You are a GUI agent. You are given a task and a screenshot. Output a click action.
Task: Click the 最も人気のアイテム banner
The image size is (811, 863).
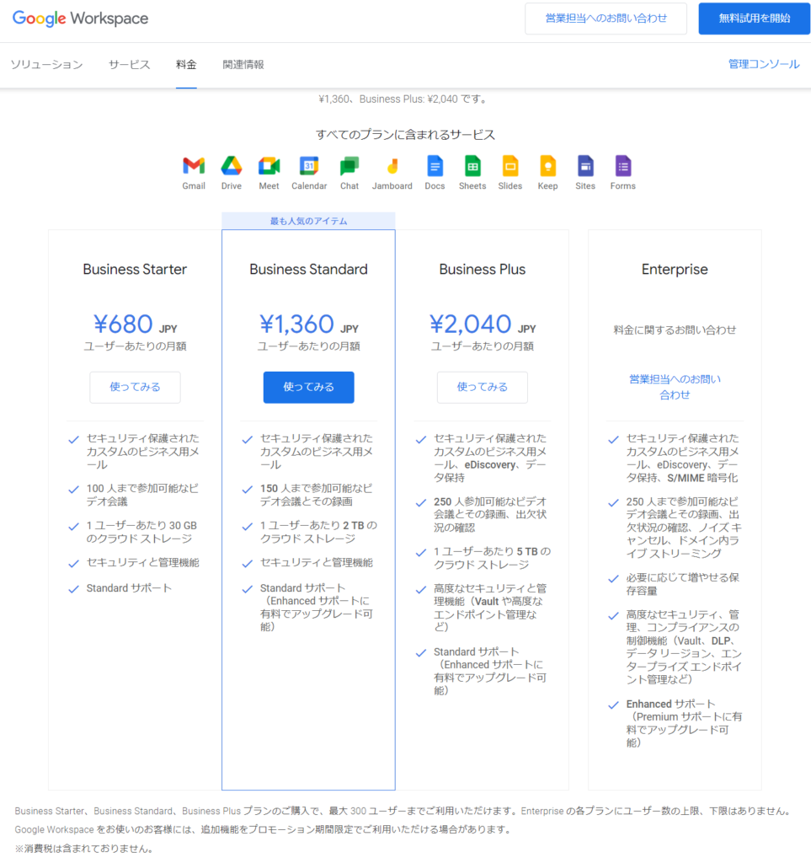pyautogui.click(x=308, y=221)
